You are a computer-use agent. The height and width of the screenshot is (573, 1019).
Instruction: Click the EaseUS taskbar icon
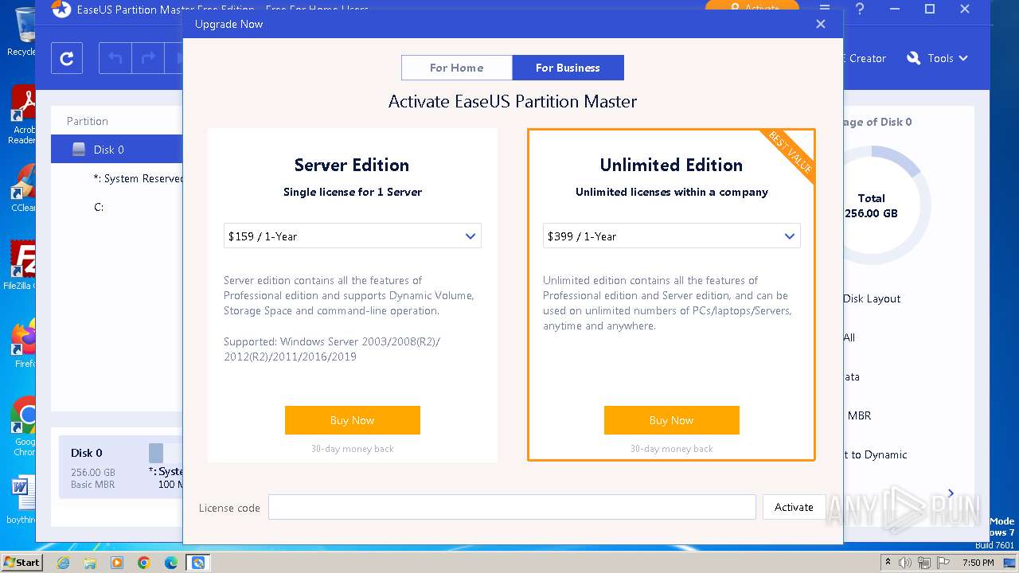pyautogui.click(x=198, y=563)
